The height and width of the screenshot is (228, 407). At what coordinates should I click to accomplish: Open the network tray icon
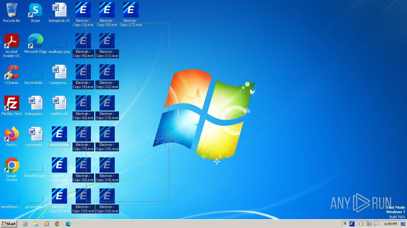(369, 224)
